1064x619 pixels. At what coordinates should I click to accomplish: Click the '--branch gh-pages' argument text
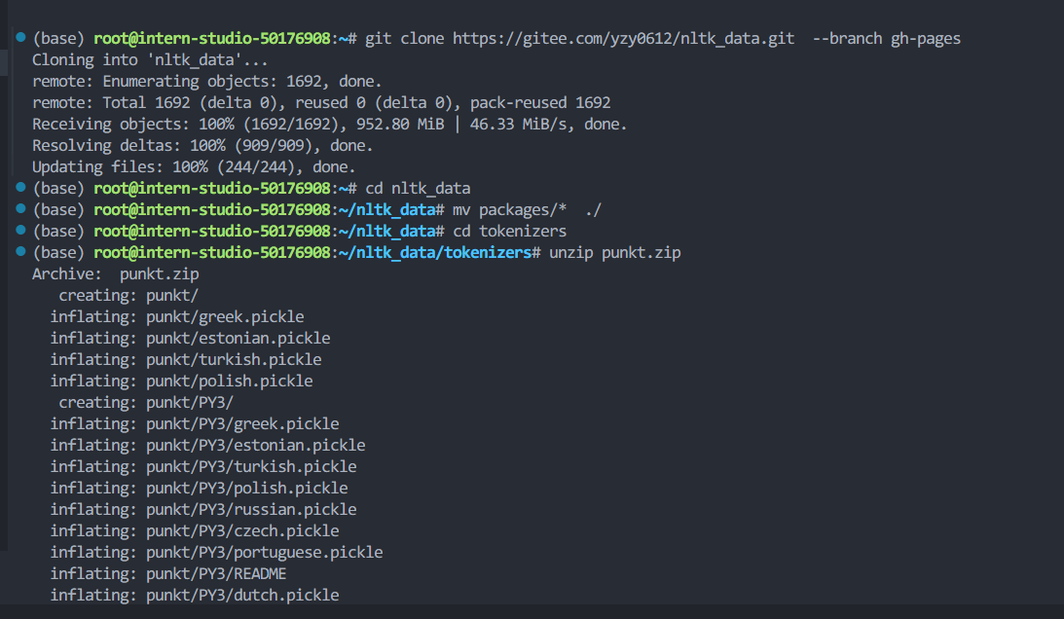click(x=886, y=39)
